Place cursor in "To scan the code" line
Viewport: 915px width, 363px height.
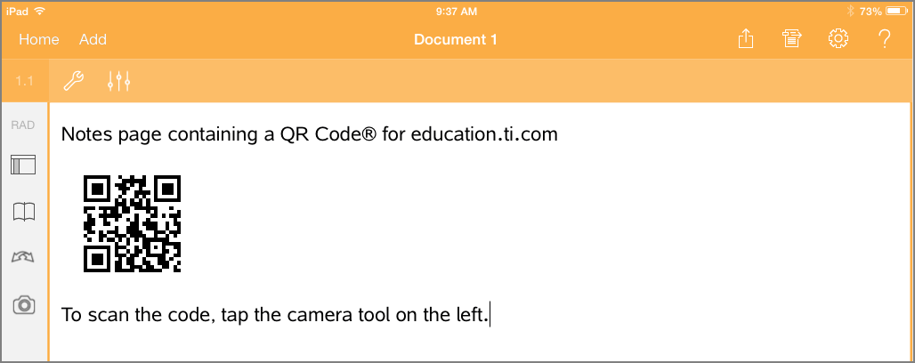point(275,315)
